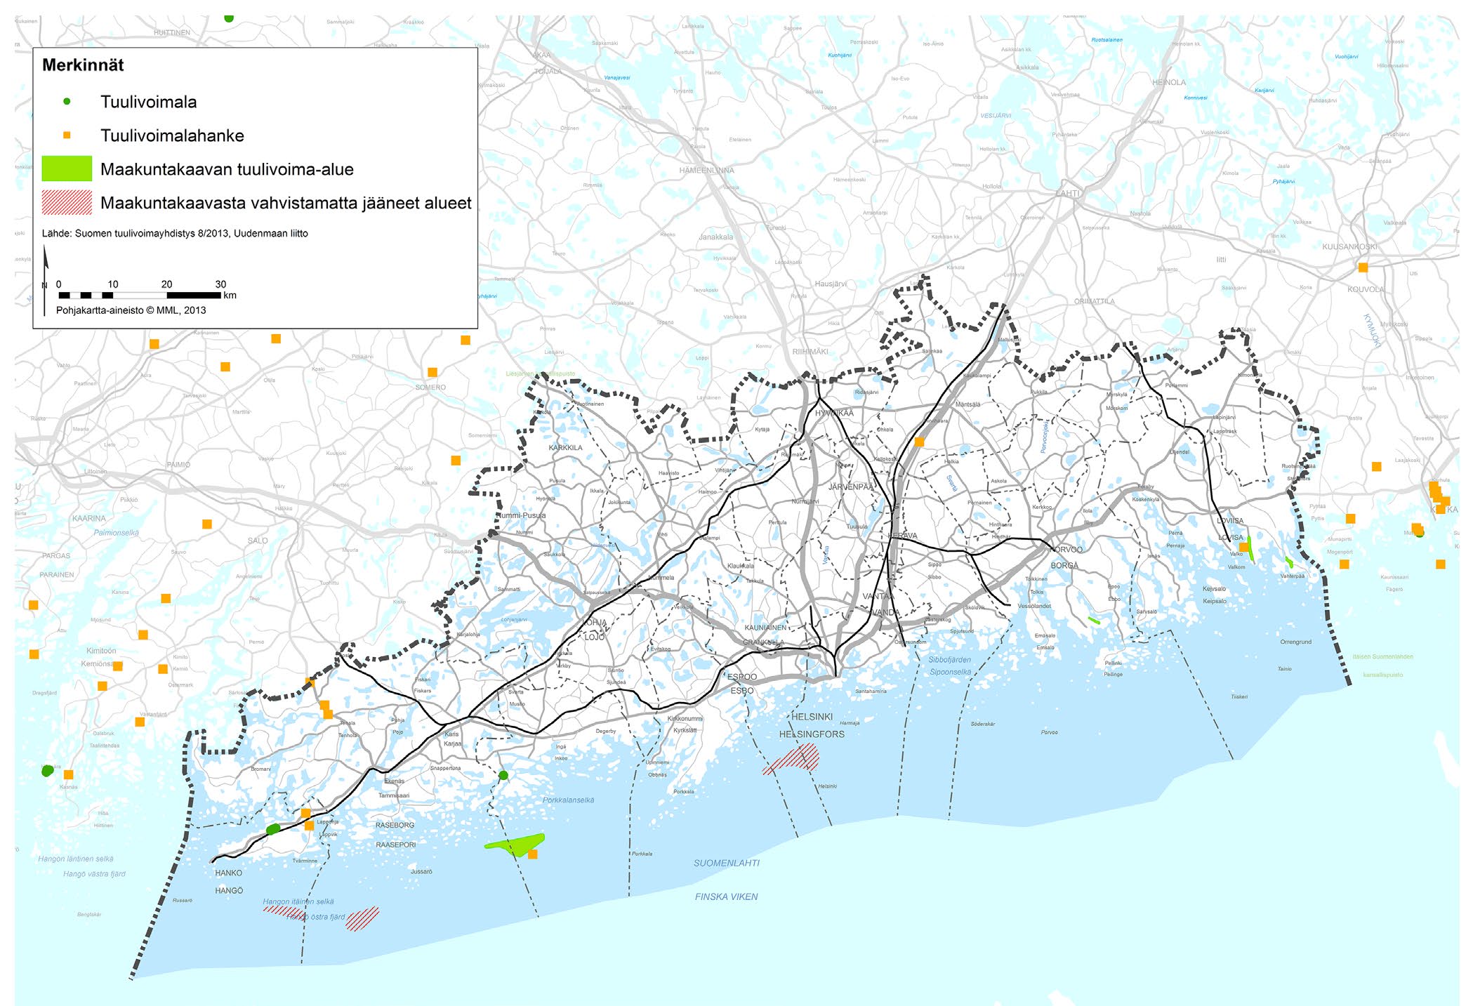1473x1006 pixels.
Task: Click the HUITTINEN label
Action: click(172, 33)
